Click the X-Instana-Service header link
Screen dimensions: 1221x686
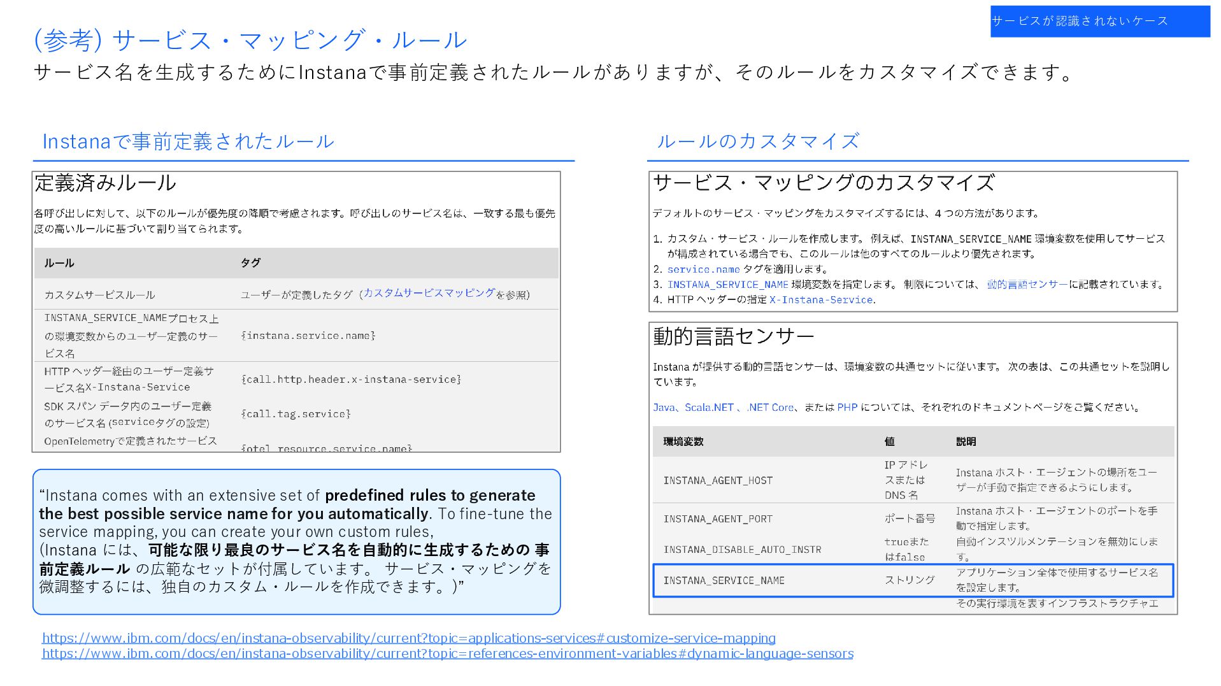[x=820, y=300]
